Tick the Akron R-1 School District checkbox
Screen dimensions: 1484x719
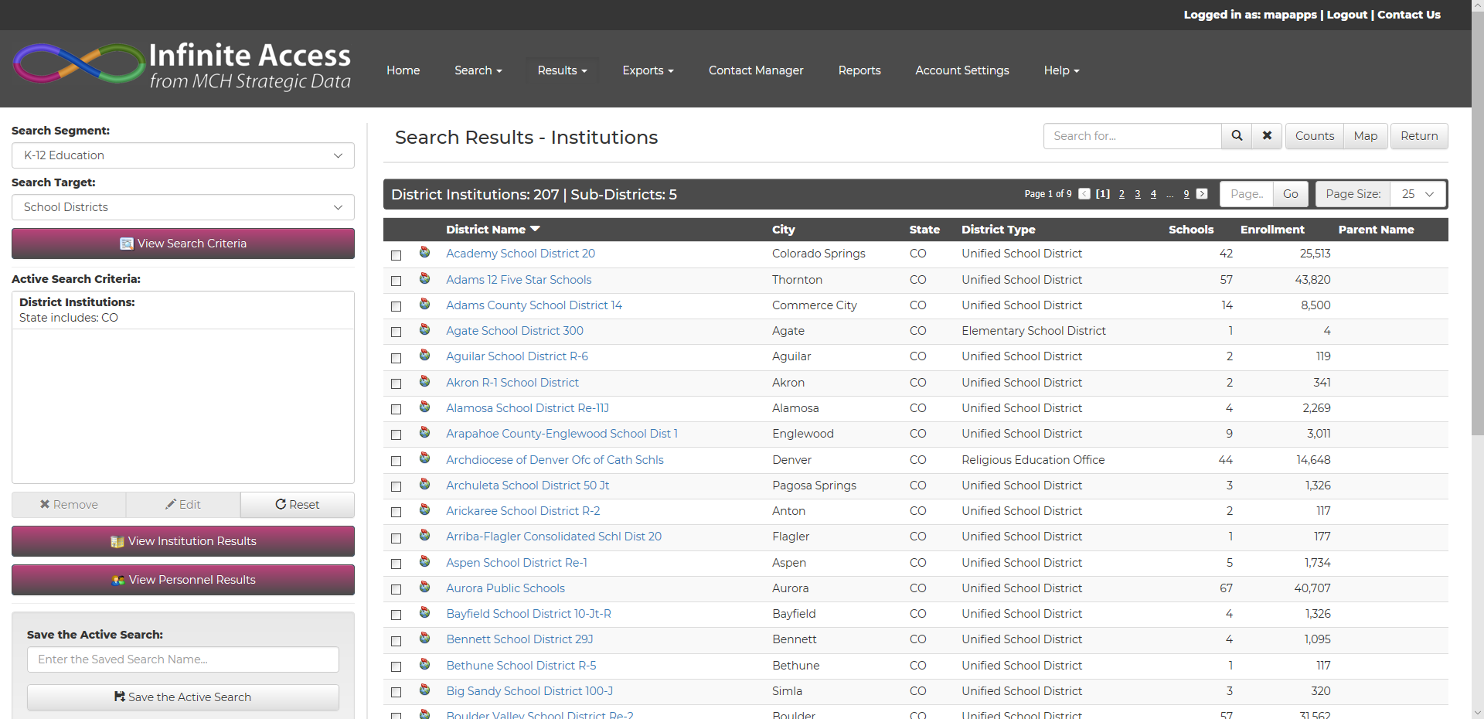tap(397, 383)
